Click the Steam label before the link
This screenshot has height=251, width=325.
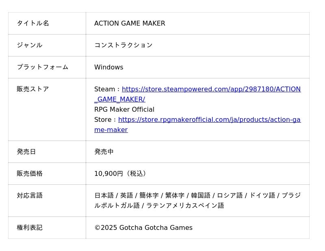[104, 89]
